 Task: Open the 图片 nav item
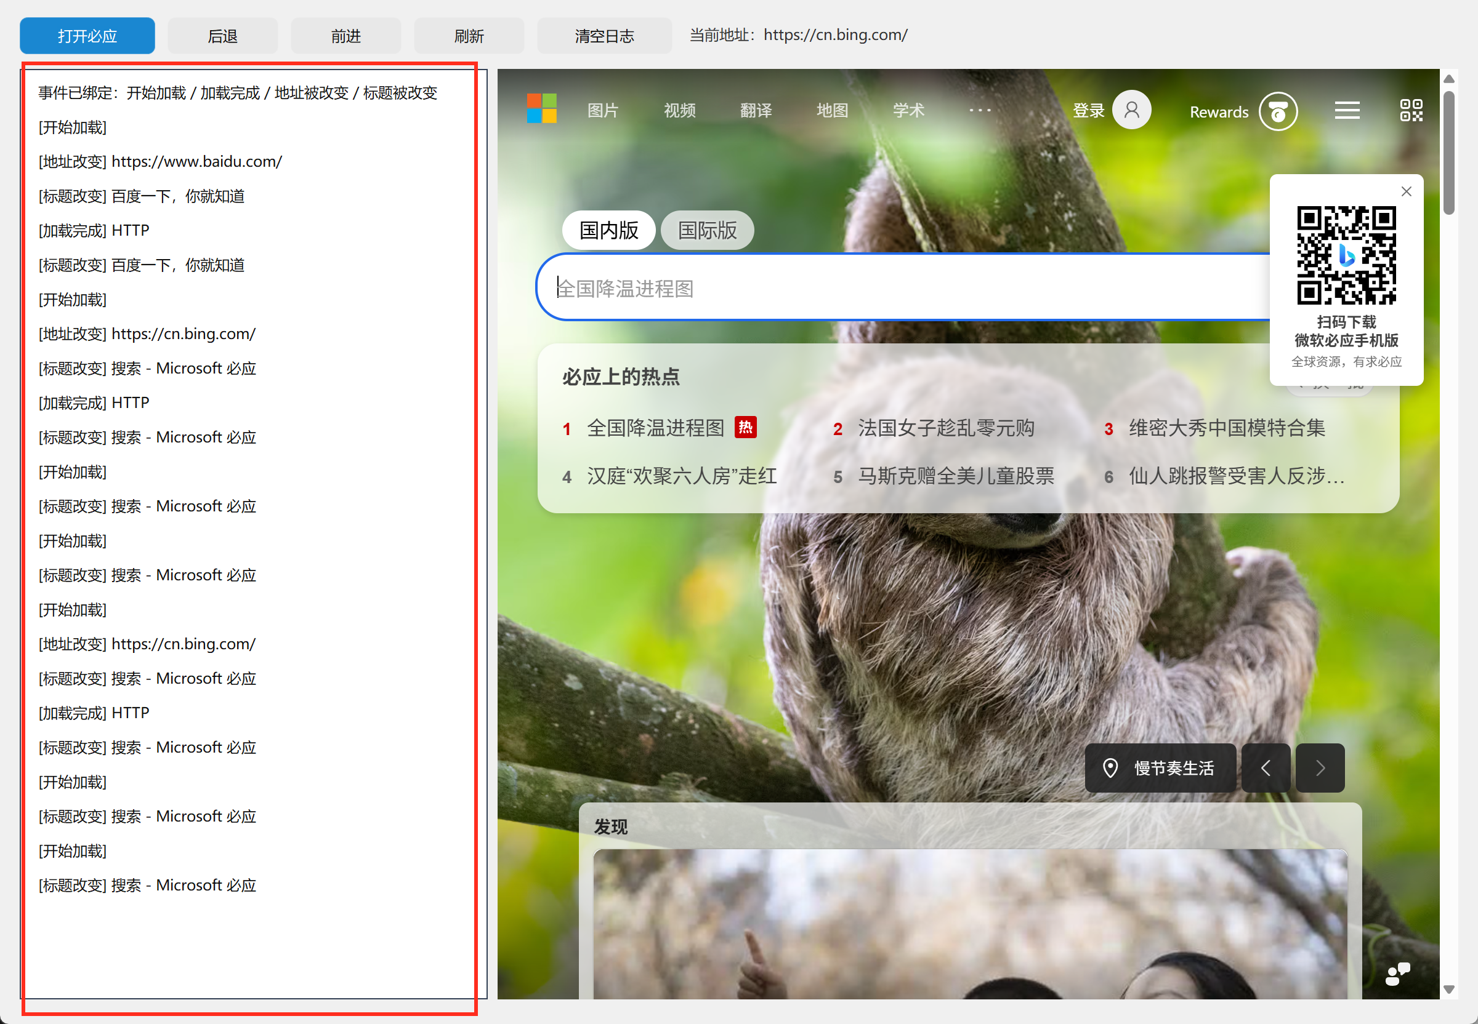[x=602, y=110]
